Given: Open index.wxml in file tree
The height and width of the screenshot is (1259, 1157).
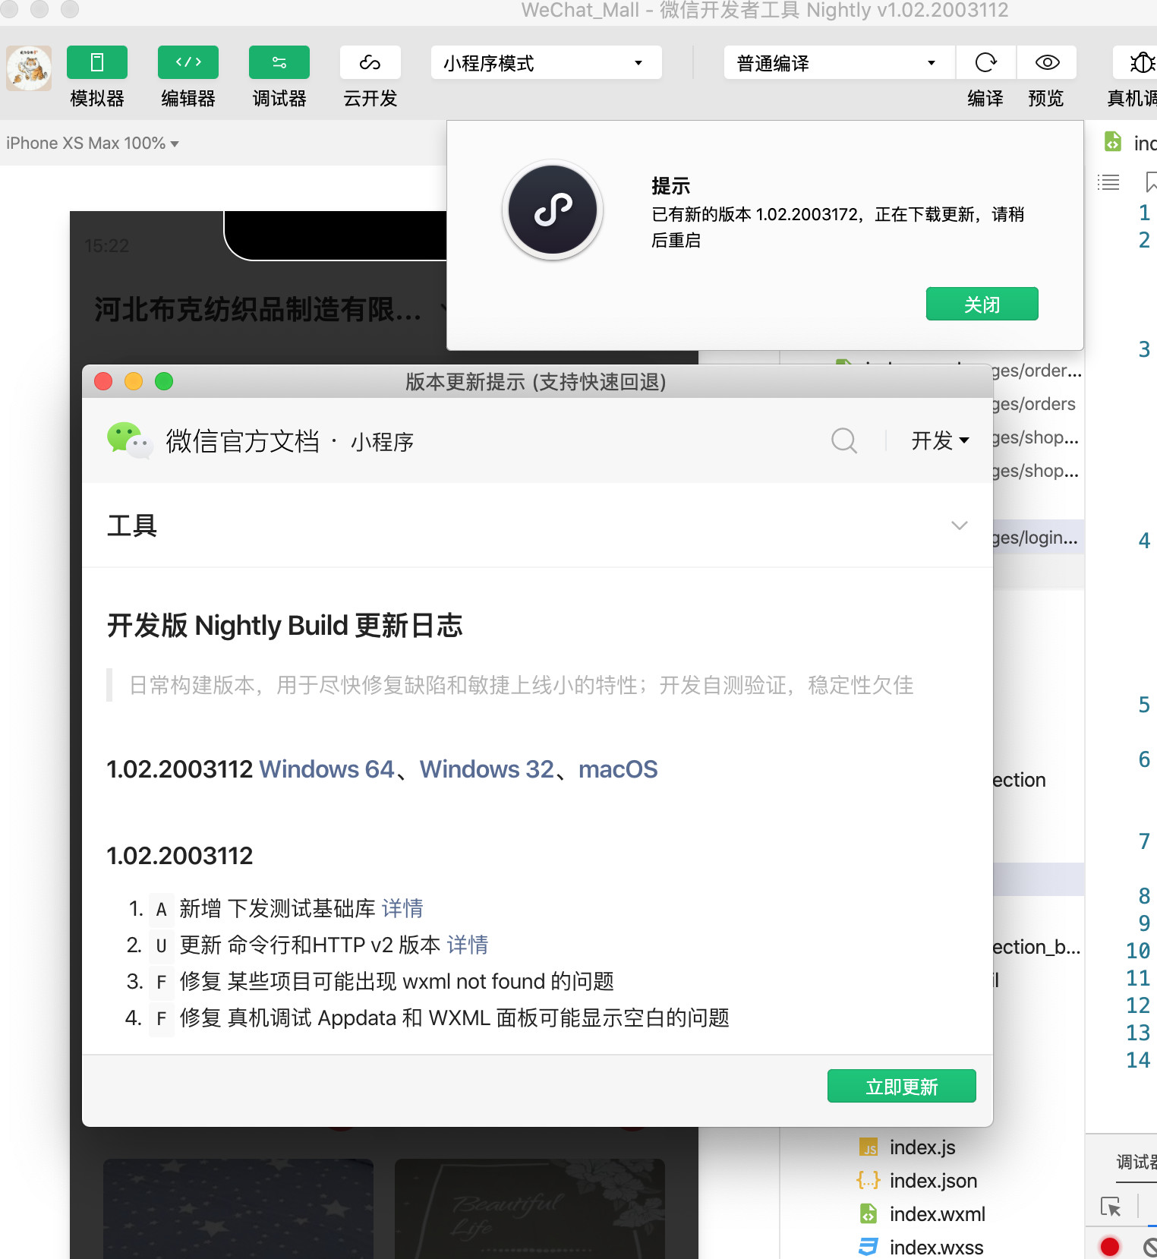Looking at the screenshot, I should click(x=937, y=1214).
